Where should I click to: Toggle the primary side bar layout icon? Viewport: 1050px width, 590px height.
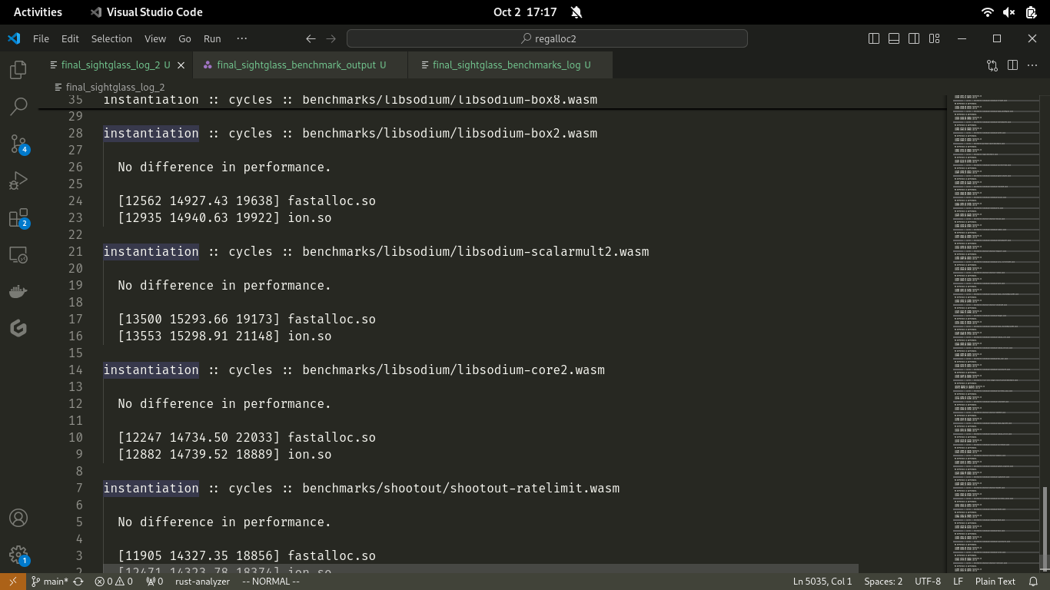874,38
